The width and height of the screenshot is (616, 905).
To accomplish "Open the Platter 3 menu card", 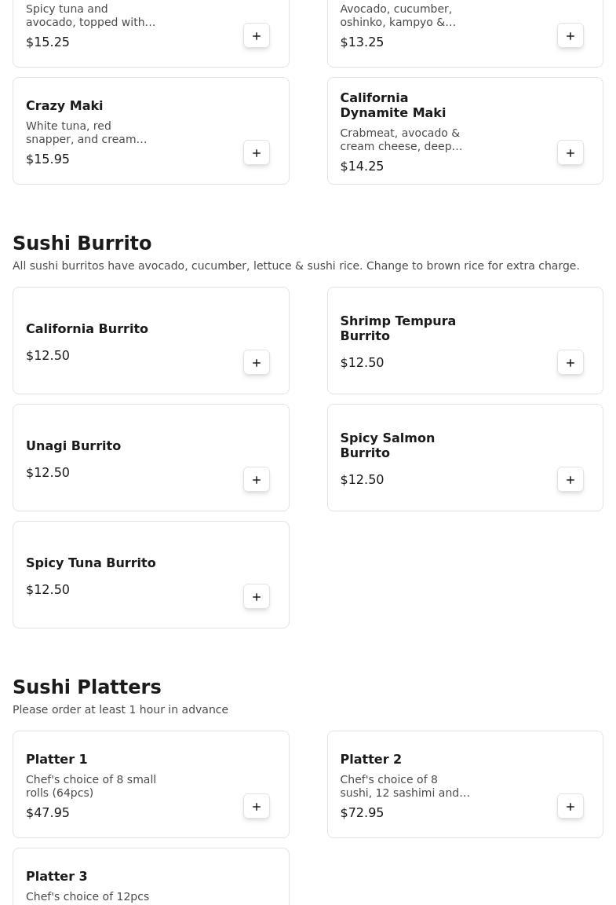I will [x=151, y=877].
